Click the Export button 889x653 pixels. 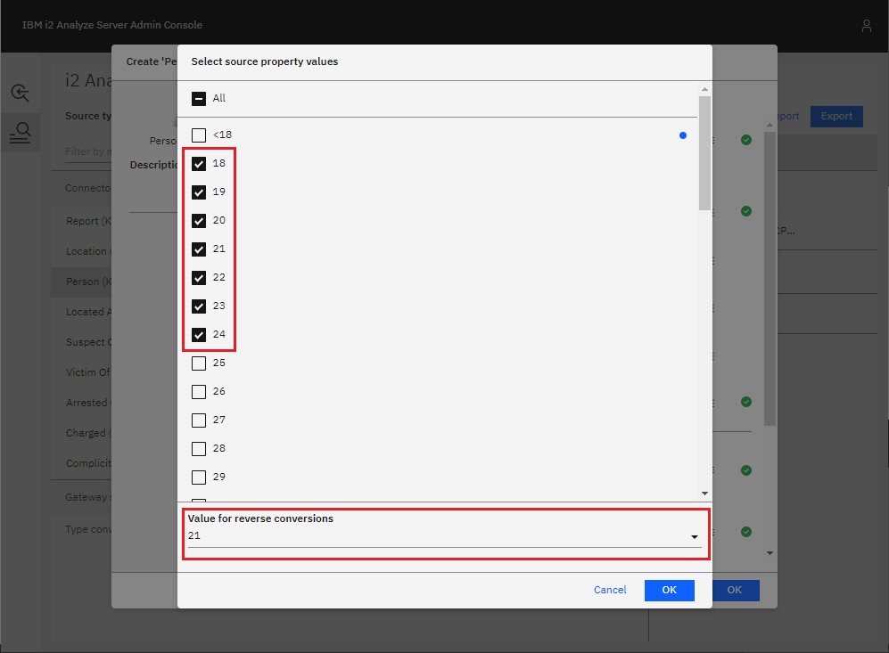tap(836, 116)
